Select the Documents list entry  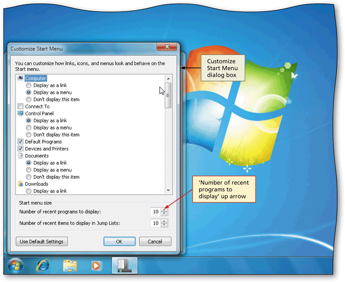coord(37,156)
